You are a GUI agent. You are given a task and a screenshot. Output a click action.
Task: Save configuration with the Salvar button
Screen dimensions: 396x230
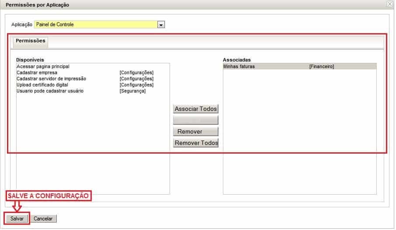(x=17, y=219)
